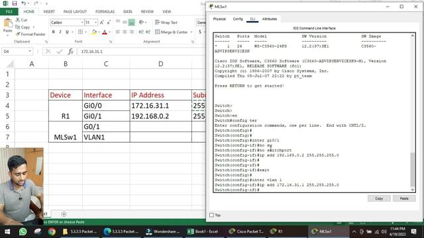
Task: Center cell text horizontally
Action: pyautogui.click(x=125, y=32)
